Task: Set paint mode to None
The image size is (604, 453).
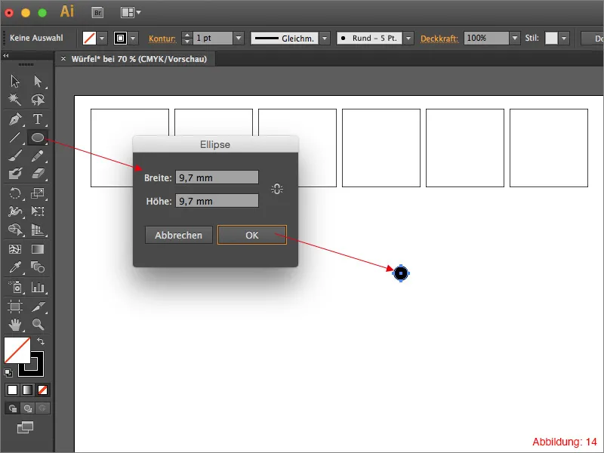Action: [x=42, y=390]
